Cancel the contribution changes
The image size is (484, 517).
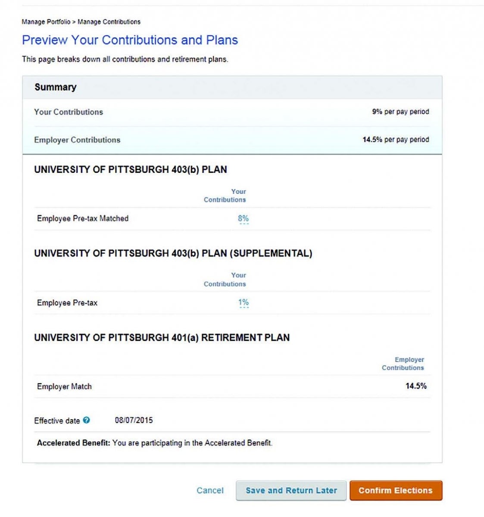(210, 490)
